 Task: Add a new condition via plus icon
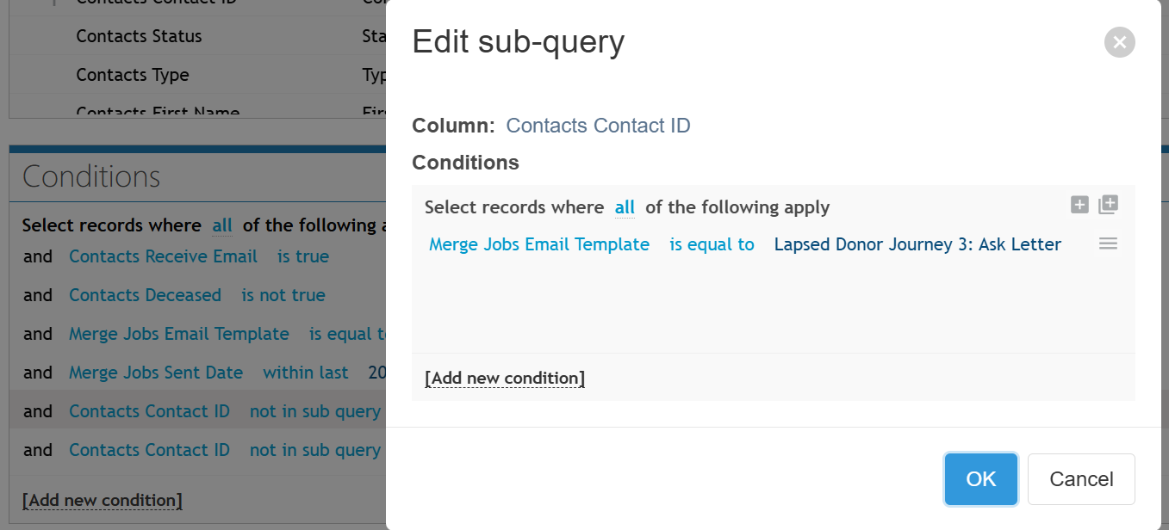(1079, 205)
